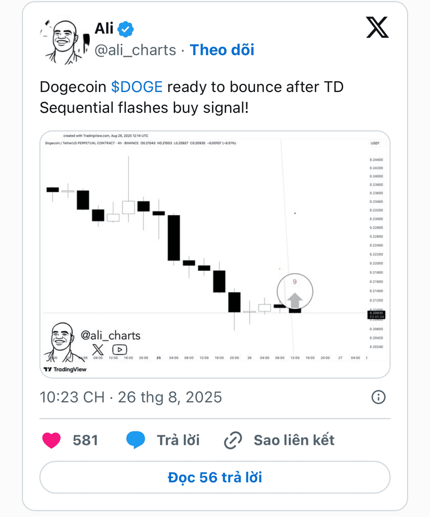Click the Ali display name

104,29
